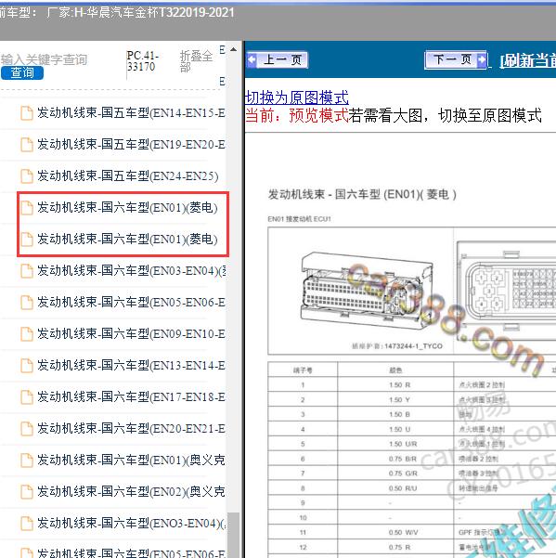Click the PC.41-33170 label
This screenshot has width=556, height=558.
coord(143,61)
